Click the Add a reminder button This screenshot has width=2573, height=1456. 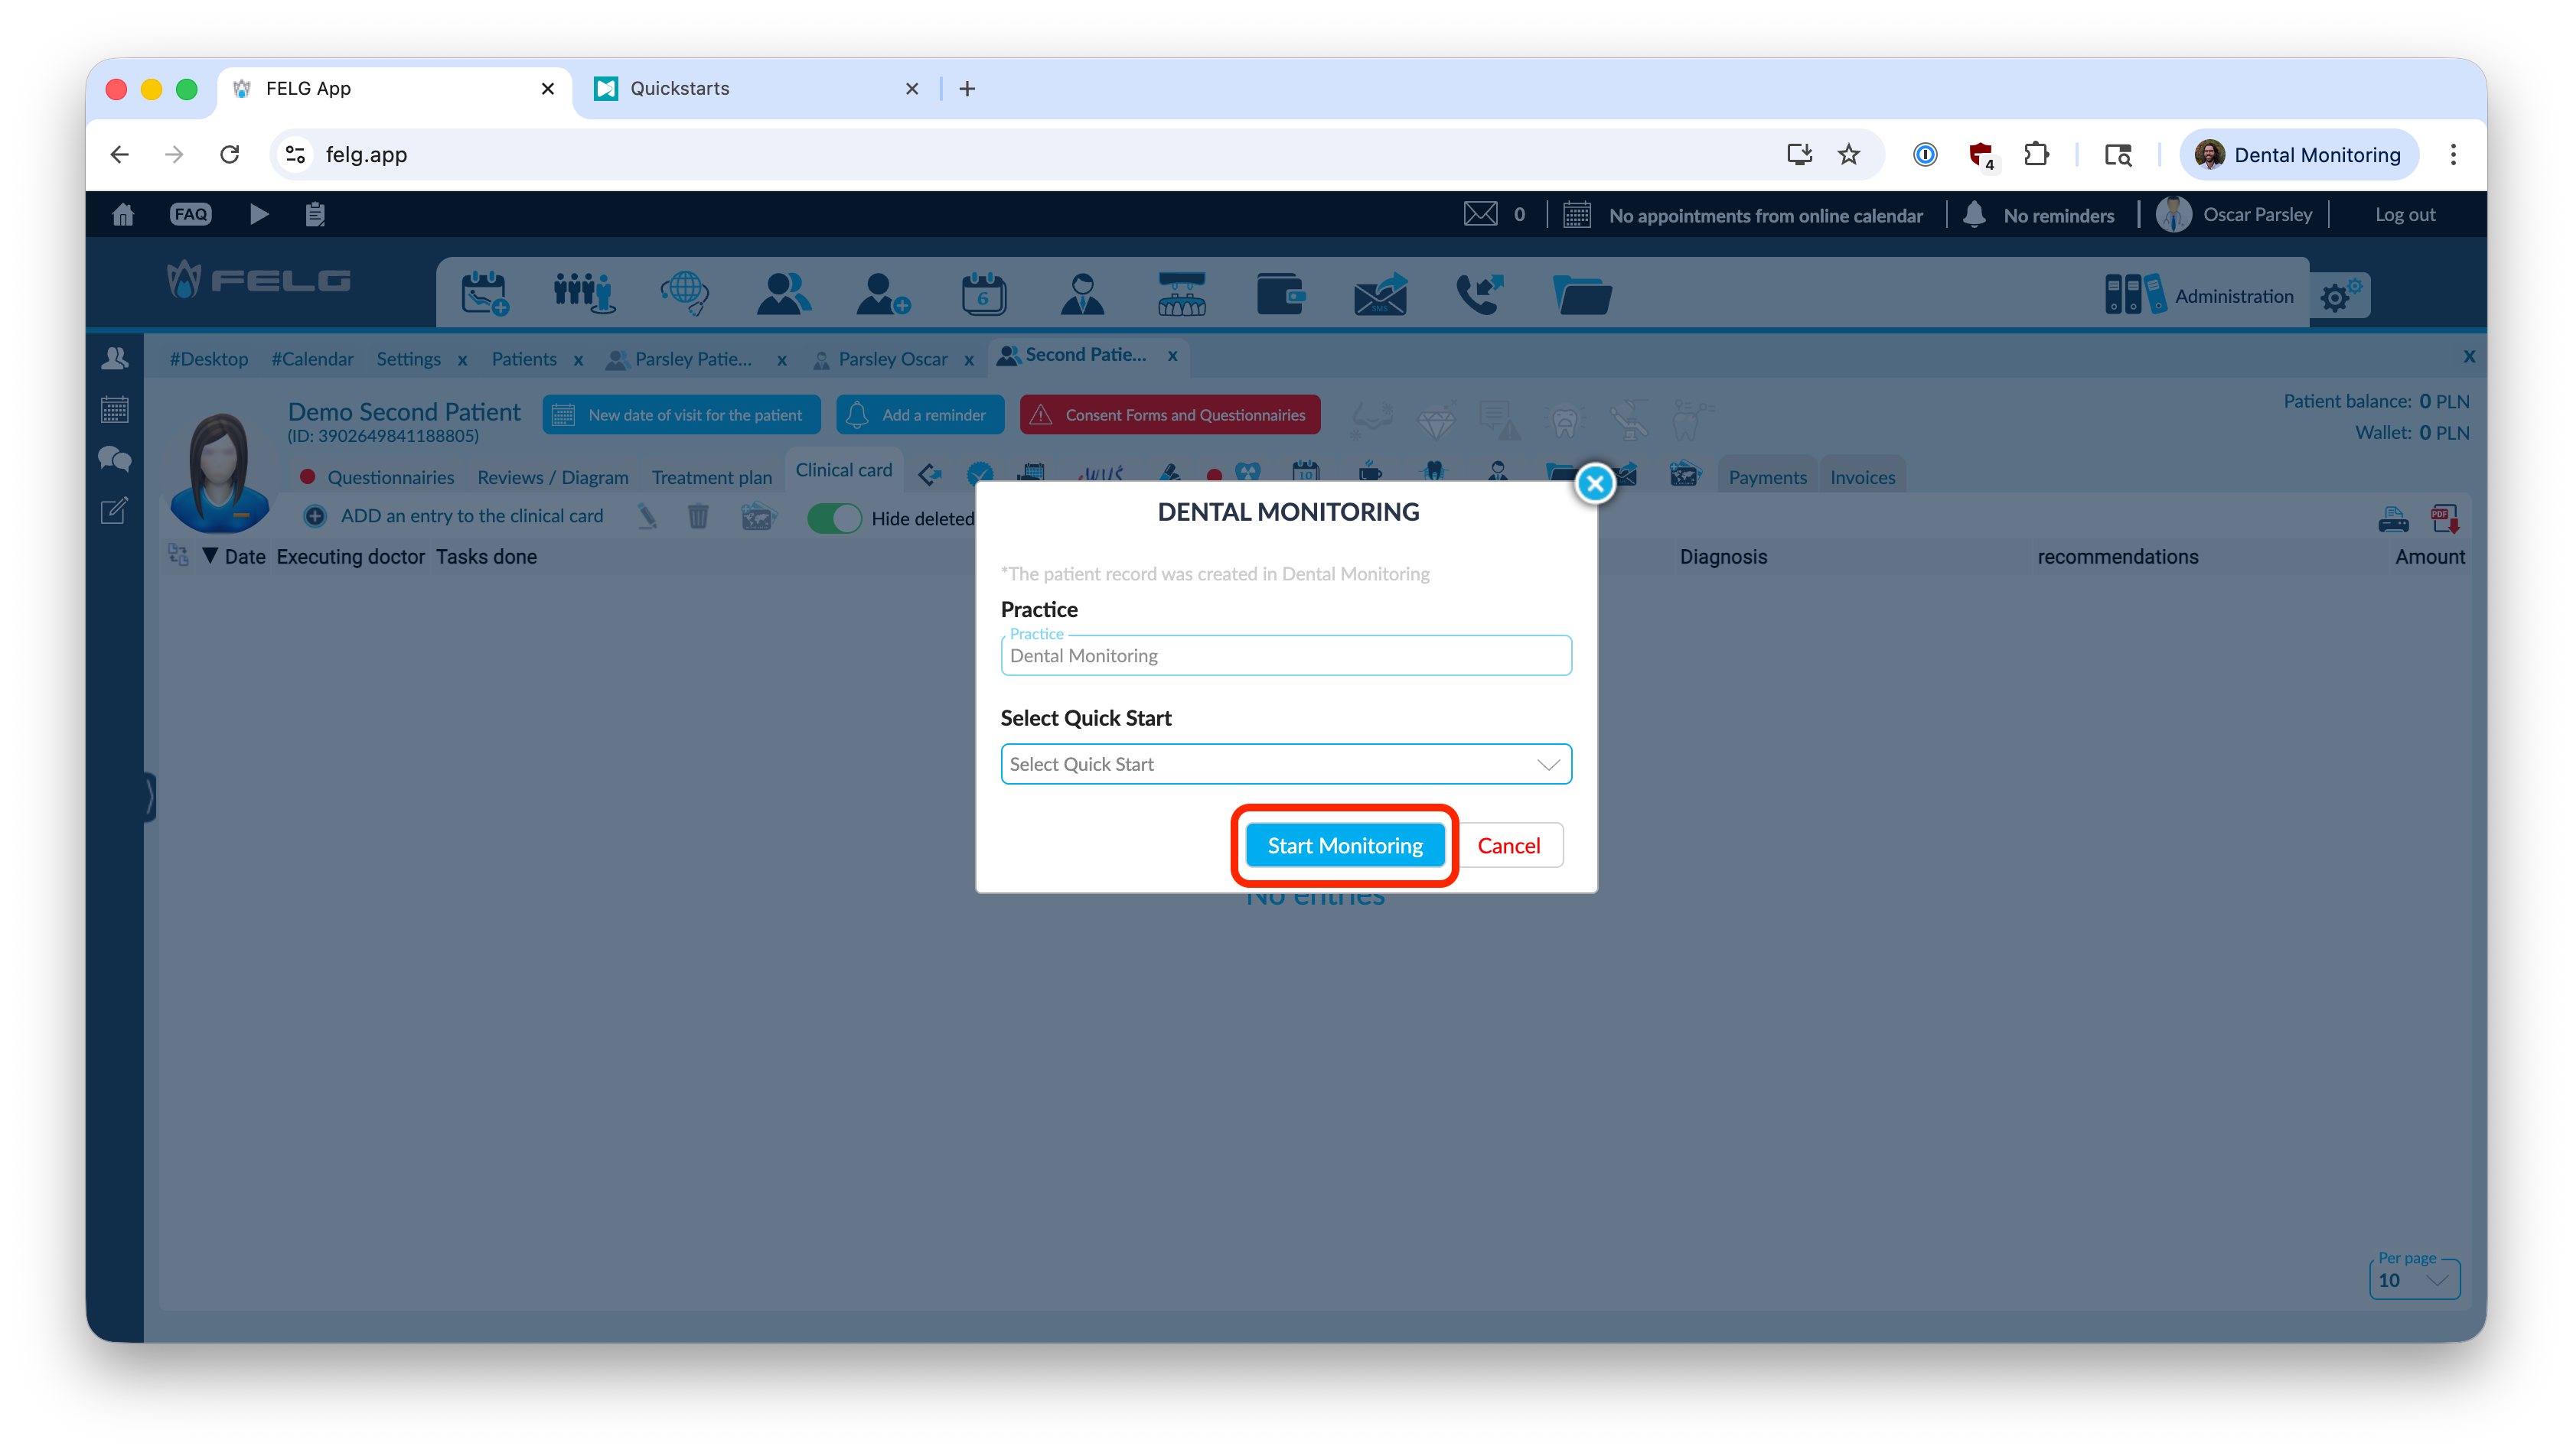pos(918,414)
